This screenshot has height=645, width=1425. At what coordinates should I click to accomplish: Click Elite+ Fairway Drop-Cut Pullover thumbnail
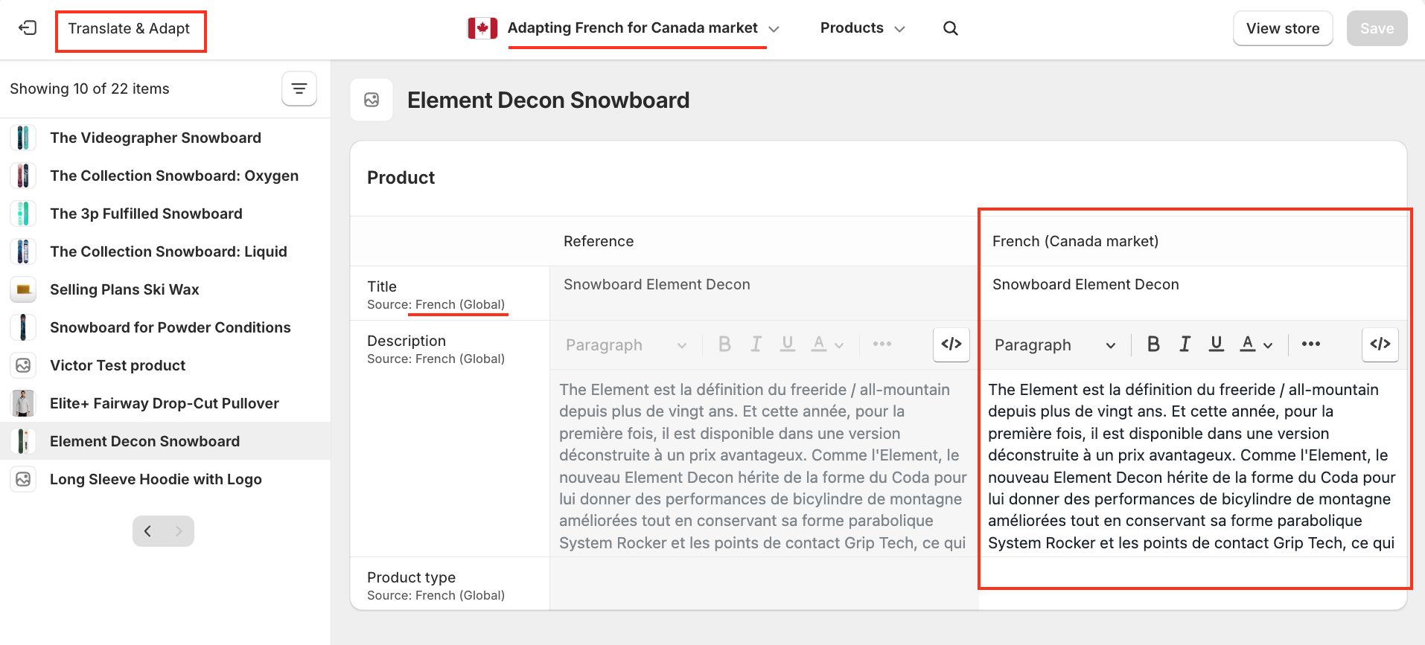tap(23, 403)
